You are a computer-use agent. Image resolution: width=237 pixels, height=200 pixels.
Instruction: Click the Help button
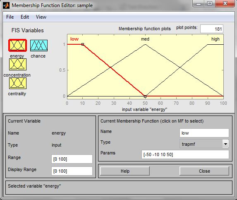click(x=125, y=171)
